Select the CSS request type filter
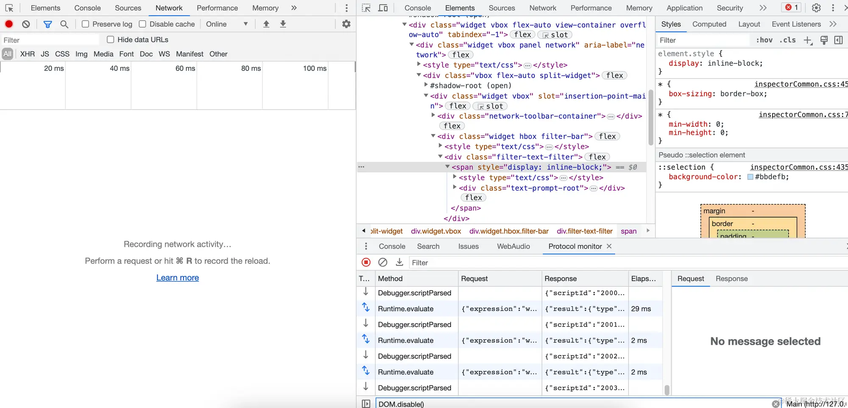 (62, 54)
